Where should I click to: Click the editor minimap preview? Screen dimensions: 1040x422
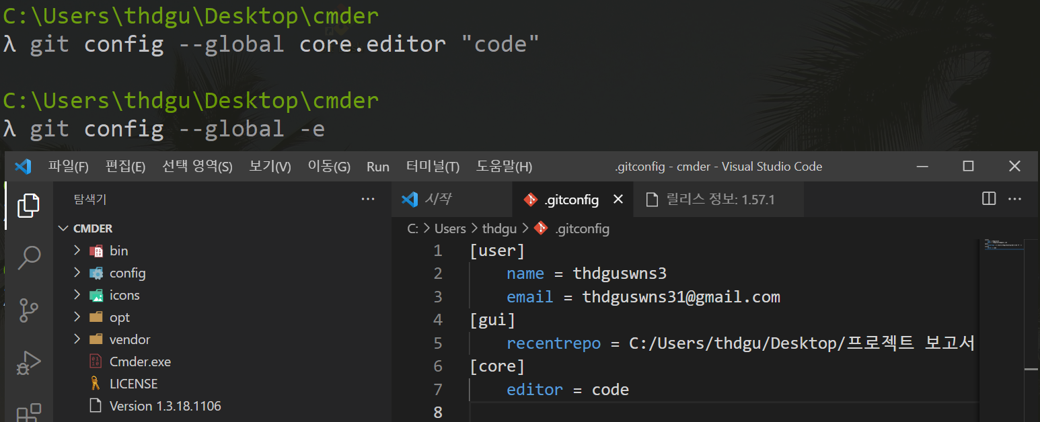1002,245
